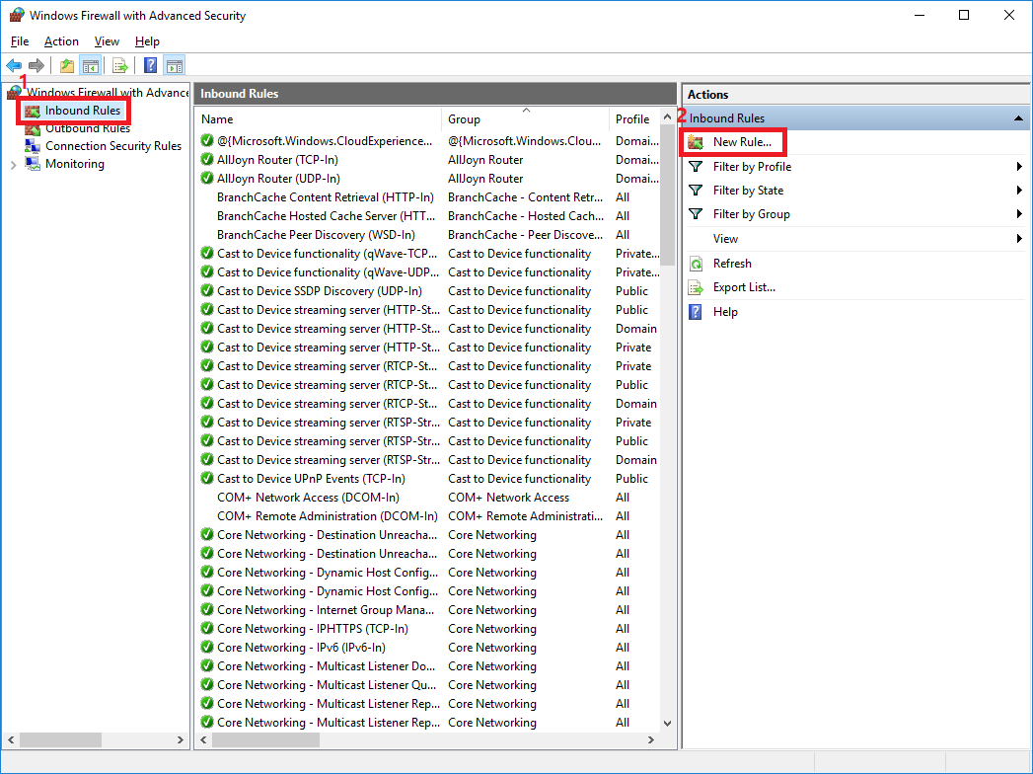Viewport: 1033px width, 774px height.
Task: Click the Export List icon in Actions pane
Action: [x=696, y=287]
